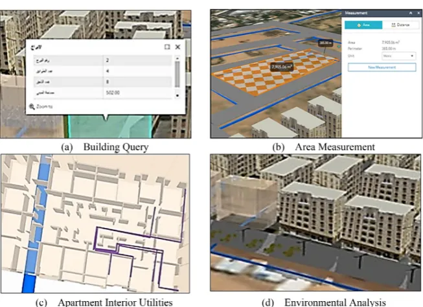The width and height of the screenshot is (423, 307).
Task: Click the 7,905.06 m² label on map
Action: (282, 67)
